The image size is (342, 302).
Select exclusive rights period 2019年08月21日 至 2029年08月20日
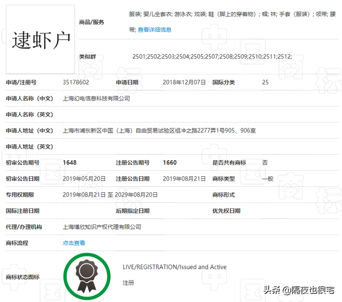pos(110,195)
